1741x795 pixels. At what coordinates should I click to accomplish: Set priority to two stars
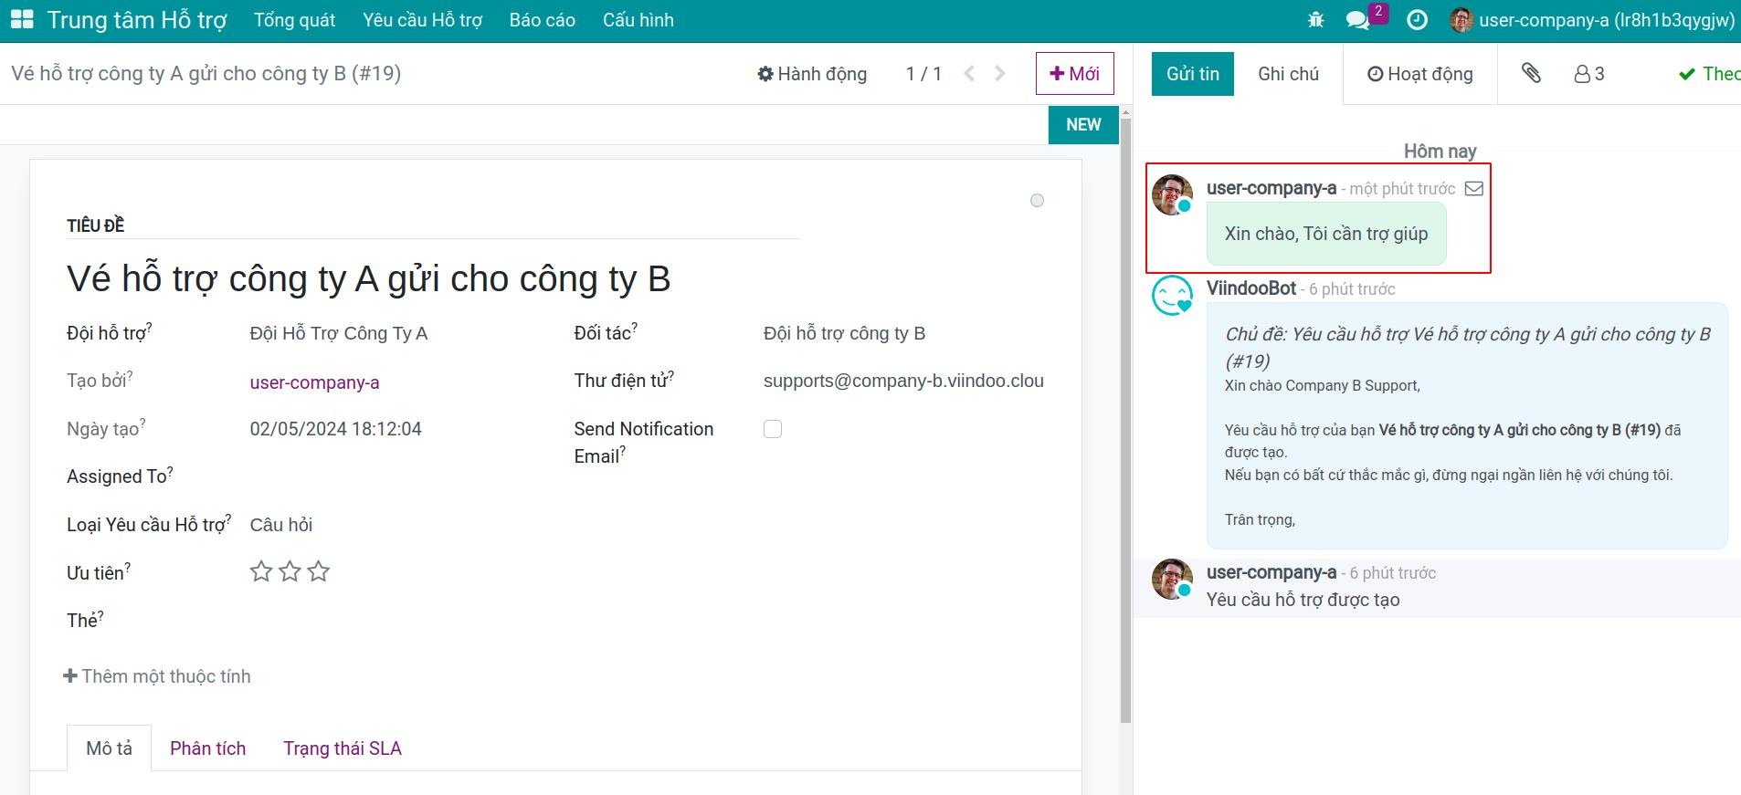(290, 571)
